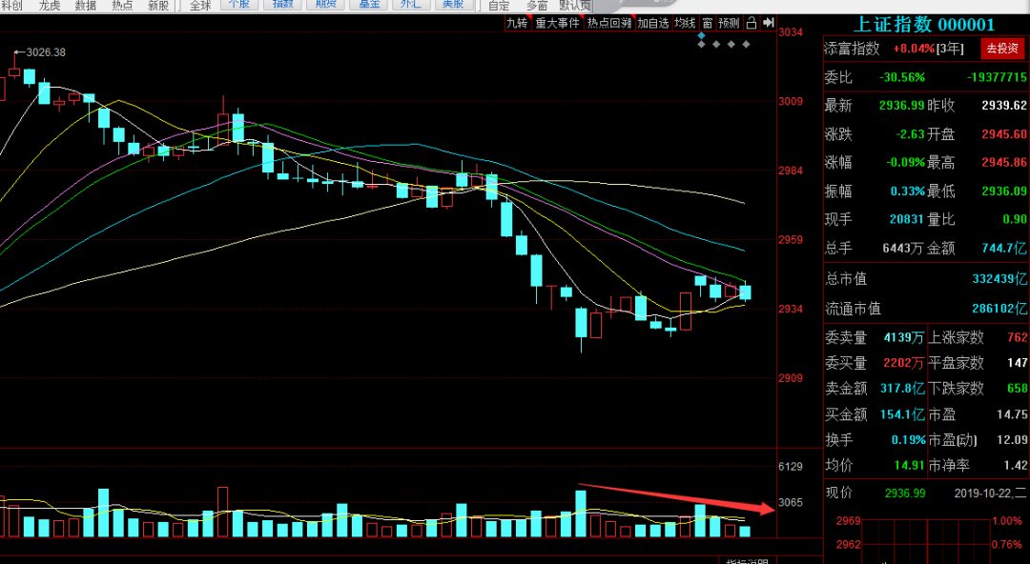Click 下跌家数 value 658
1030x564 pixels.
point(1017,388)
